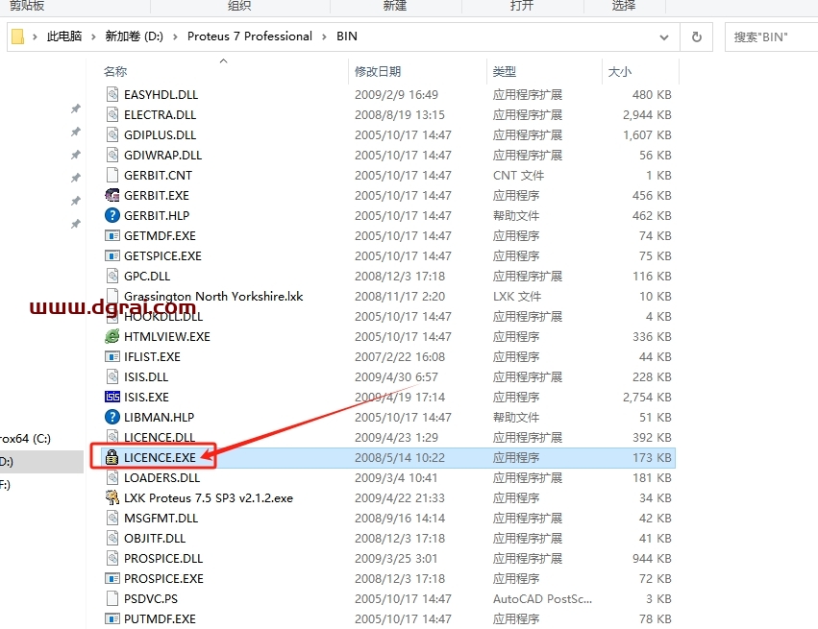Click the GERBIT.CNT blank file icon
Viewport: 818px width, 629px height.
(112, 175)
